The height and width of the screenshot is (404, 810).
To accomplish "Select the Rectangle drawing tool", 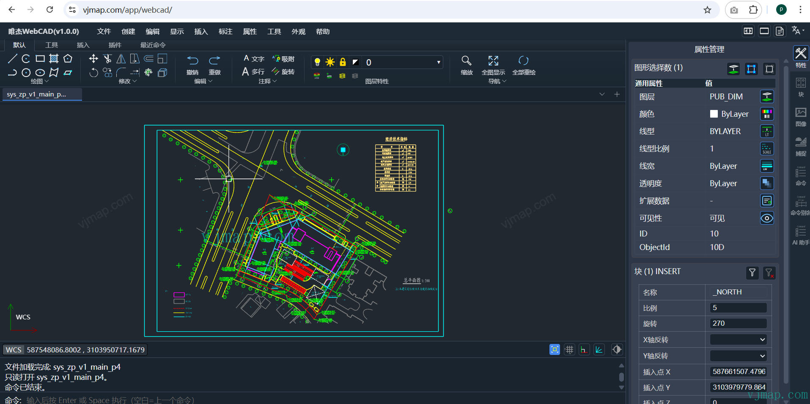I will (x=40, y=59).
